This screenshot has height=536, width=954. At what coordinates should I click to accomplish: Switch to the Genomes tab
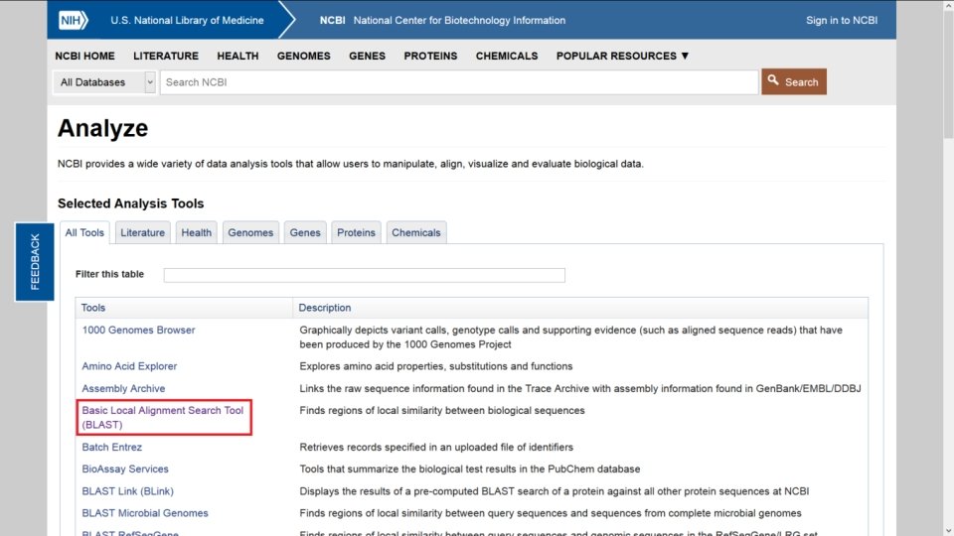(x=250, y=232)
